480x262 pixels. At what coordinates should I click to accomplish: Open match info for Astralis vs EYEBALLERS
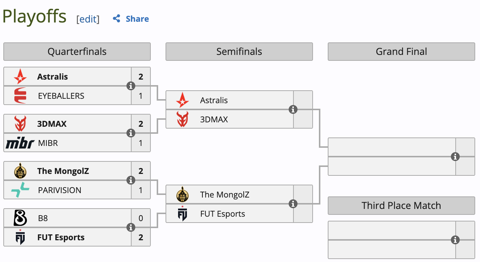tap(131, 86)
